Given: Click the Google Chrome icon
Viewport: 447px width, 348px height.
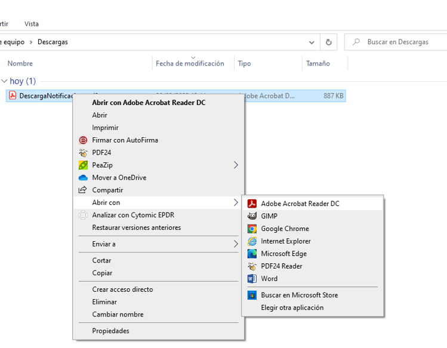Looking at the screenshot, I should (x=252, y=229).
